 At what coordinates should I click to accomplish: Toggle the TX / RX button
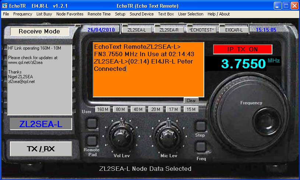click(41, 149)
